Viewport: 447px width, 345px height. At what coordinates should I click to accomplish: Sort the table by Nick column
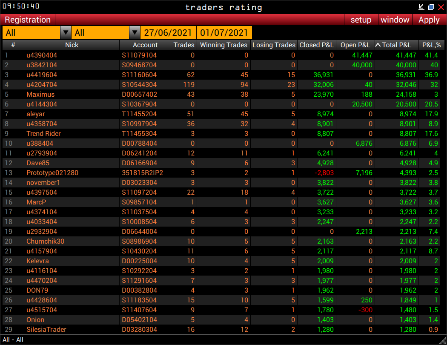(72, 45)
